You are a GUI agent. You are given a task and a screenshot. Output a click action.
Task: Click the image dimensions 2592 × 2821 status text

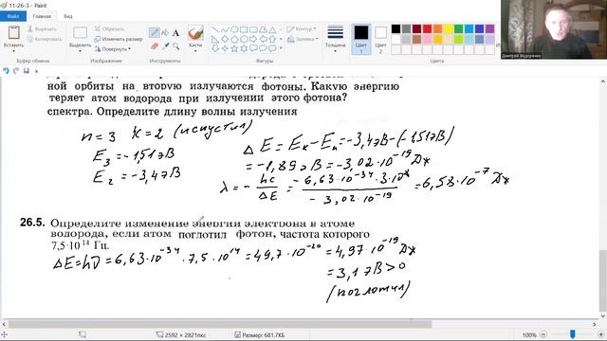(x=185, y=334)
